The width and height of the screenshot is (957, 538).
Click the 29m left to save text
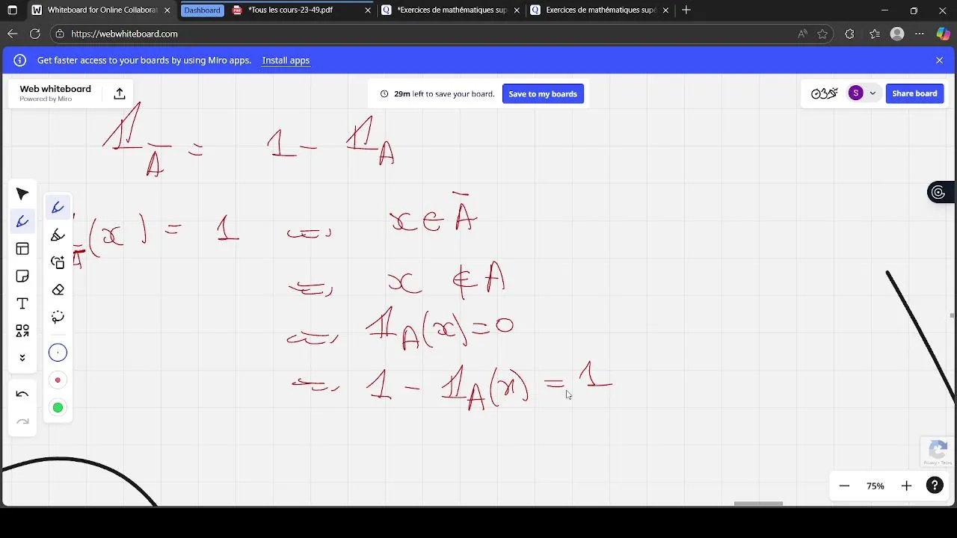(x=444, y=94)
